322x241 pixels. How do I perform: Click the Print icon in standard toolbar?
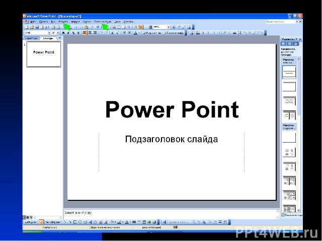[53, 27]
